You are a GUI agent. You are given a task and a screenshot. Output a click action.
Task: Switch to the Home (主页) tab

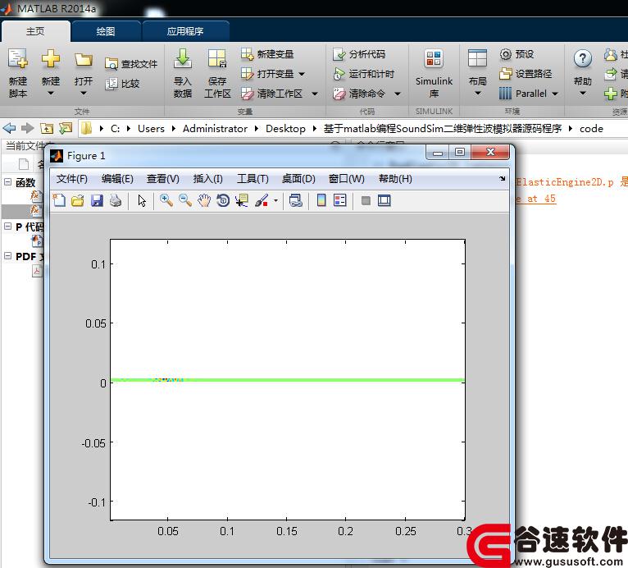coord(35,31)
